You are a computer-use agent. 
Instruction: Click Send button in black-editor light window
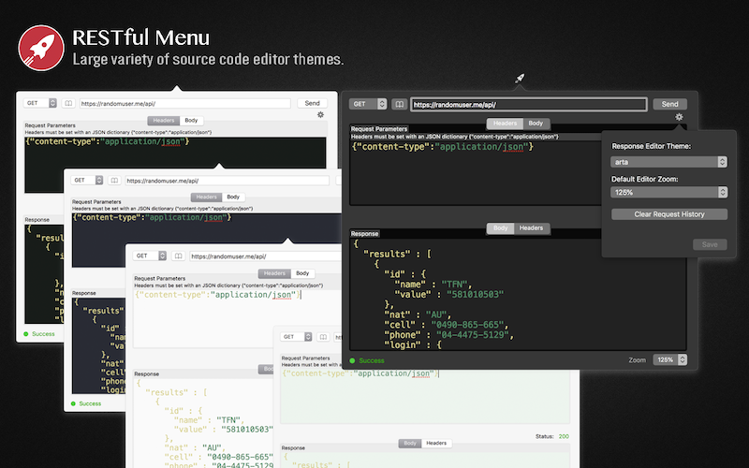(313, 103)
